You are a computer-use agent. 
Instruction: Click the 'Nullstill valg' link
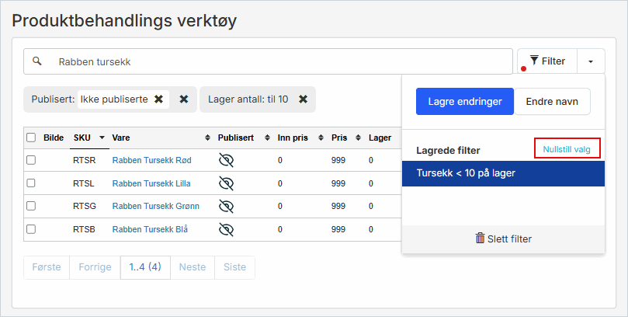click(567, 149)
